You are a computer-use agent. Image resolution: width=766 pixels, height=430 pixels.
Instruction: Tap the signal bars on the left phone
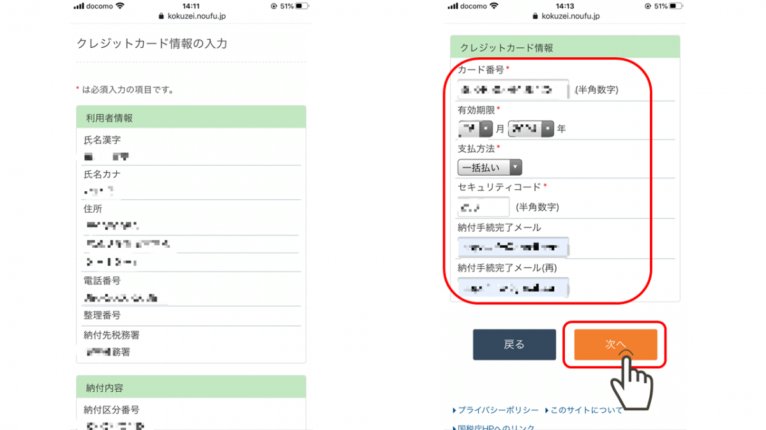[x=79, y=6]
